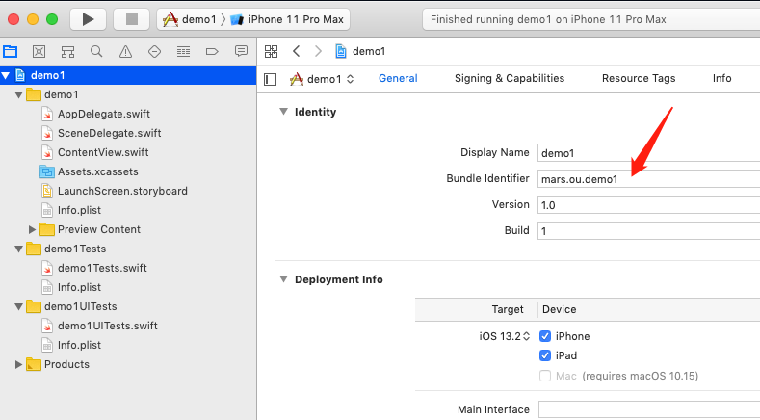The height and width of the screenshot is (420, 760).
Task: Open the demo1 target selector dropdown
Action: point(323,79)
